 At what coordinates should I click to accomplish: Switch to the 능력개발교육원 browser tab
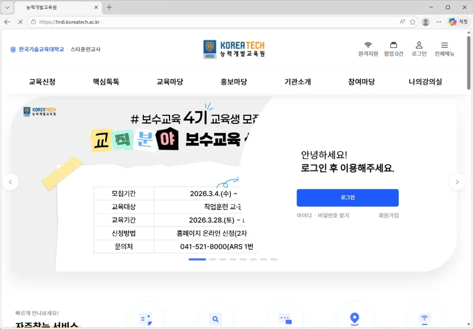pos(55,7)
